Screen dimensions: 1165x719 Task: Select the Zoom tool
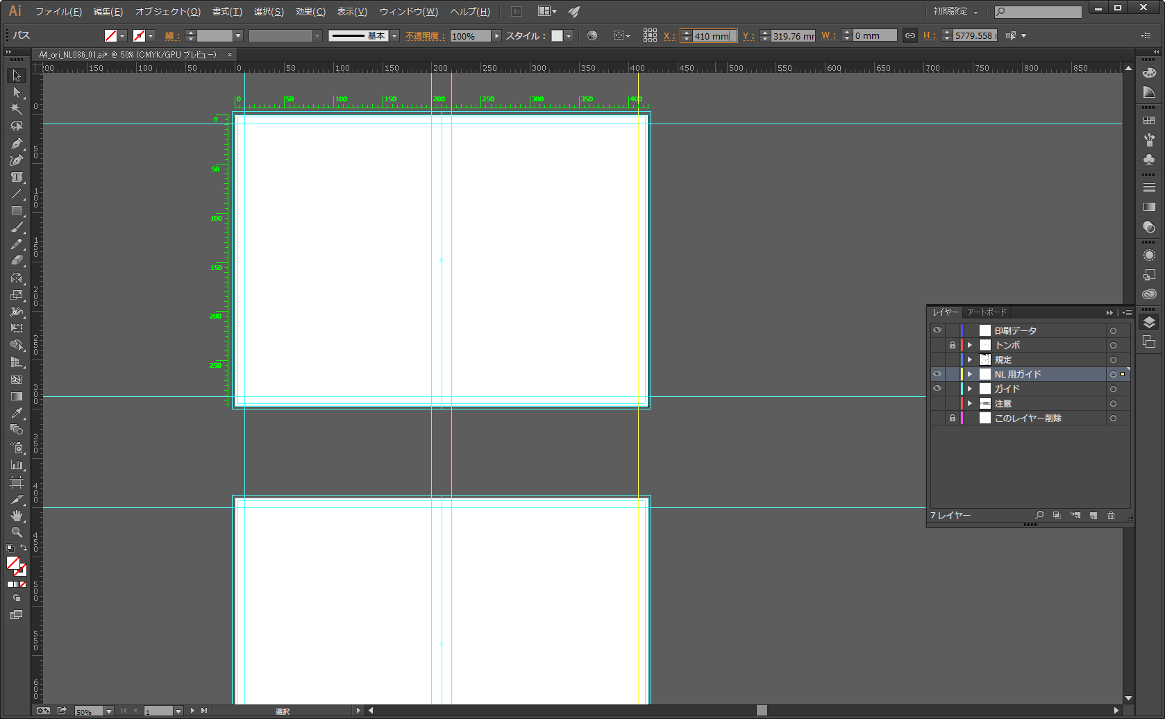(x=17, y=532)
